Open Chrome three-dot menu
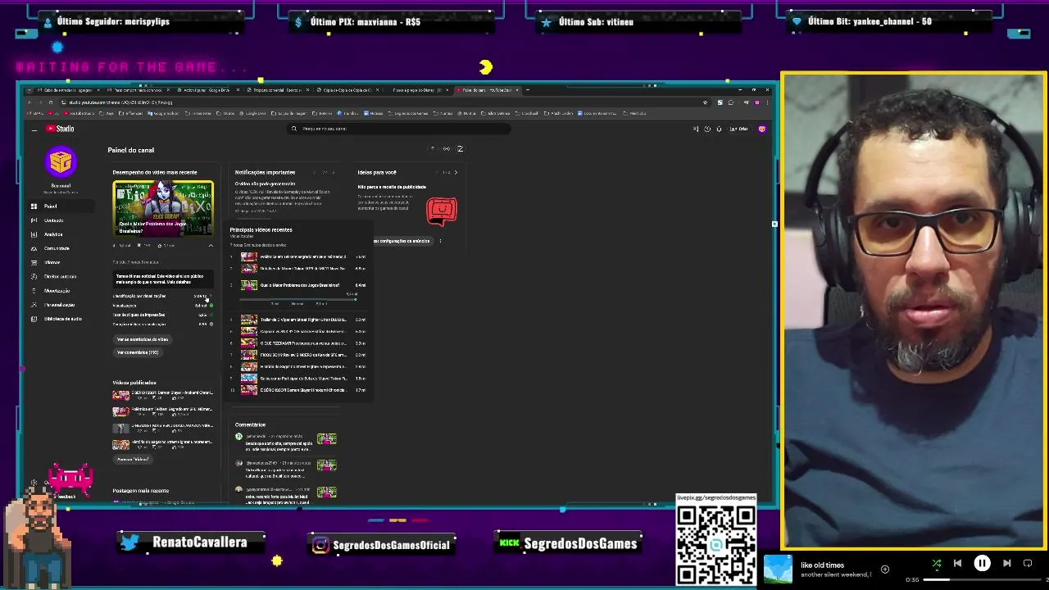This screenshot has width=1049, height=590. (x=767, y=102)
